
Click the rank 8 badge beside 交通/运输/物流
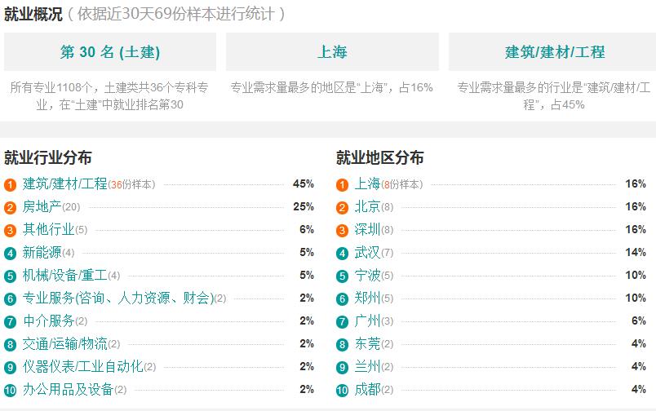pyautogui.click(x=10, y=345)
